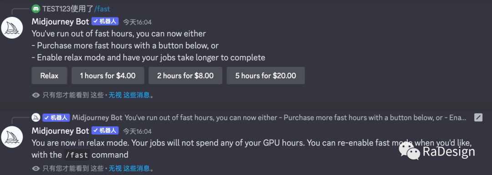
Task: Click the edit pencil icon on reply
Action: click(x=478, y=117)
